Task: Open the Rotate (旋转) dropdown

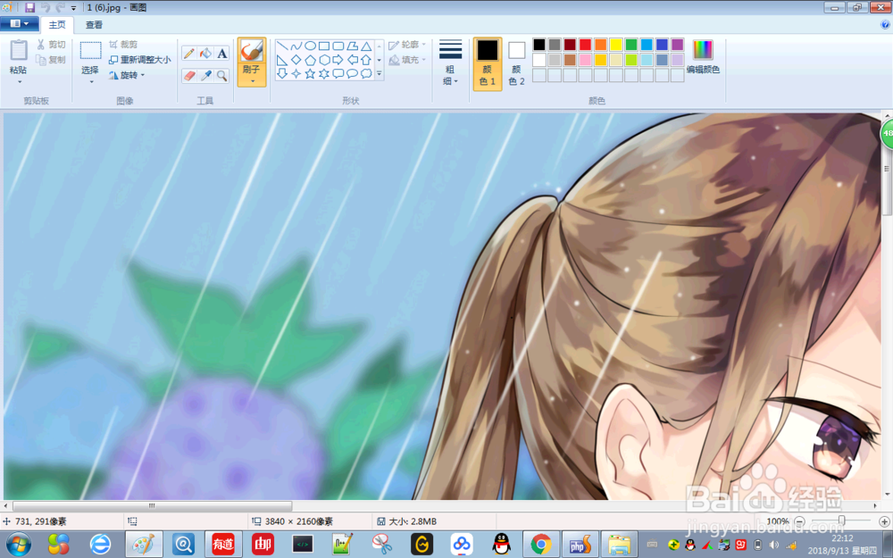Action: (x=127, y=75)
